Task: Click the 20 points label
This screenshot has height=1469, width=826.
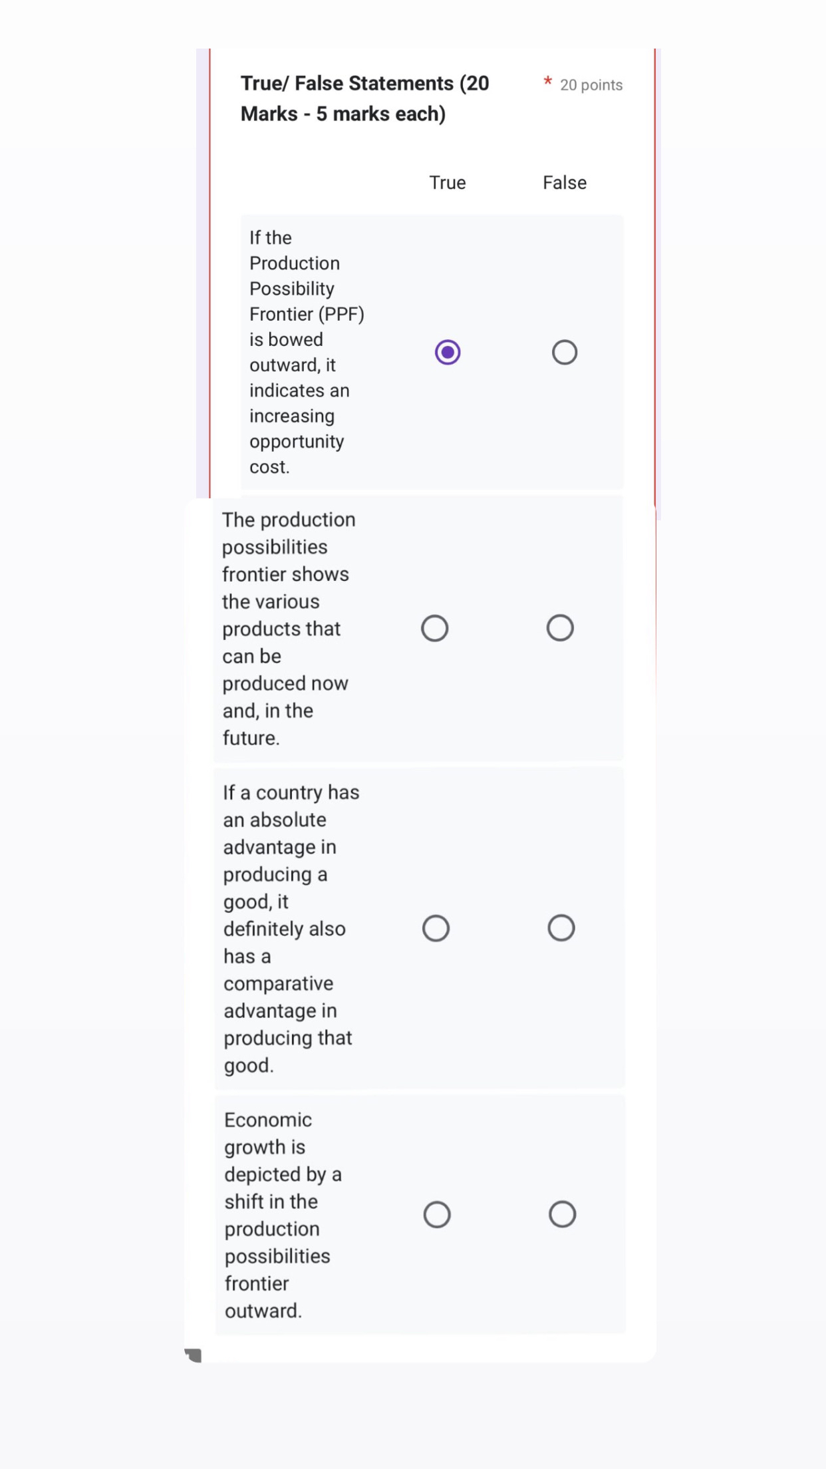Action: tap(591, 84)
